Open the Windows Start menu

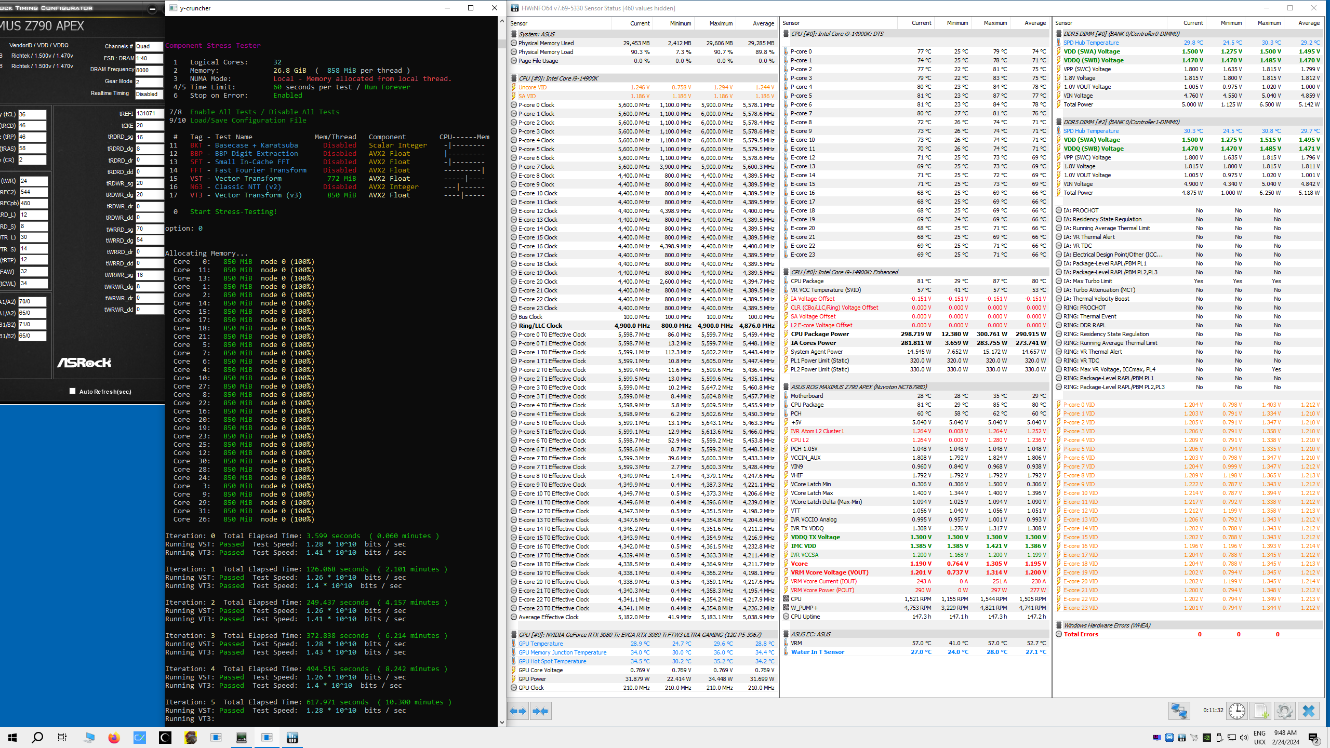[12, 738]
